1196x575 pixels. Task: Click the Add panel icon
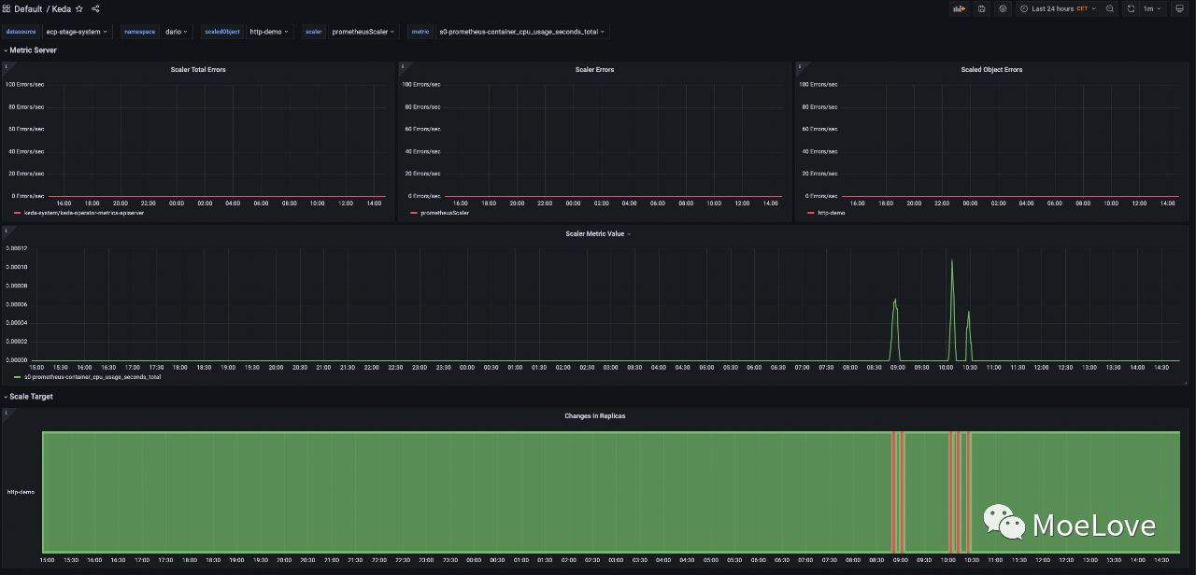point(959,8)
